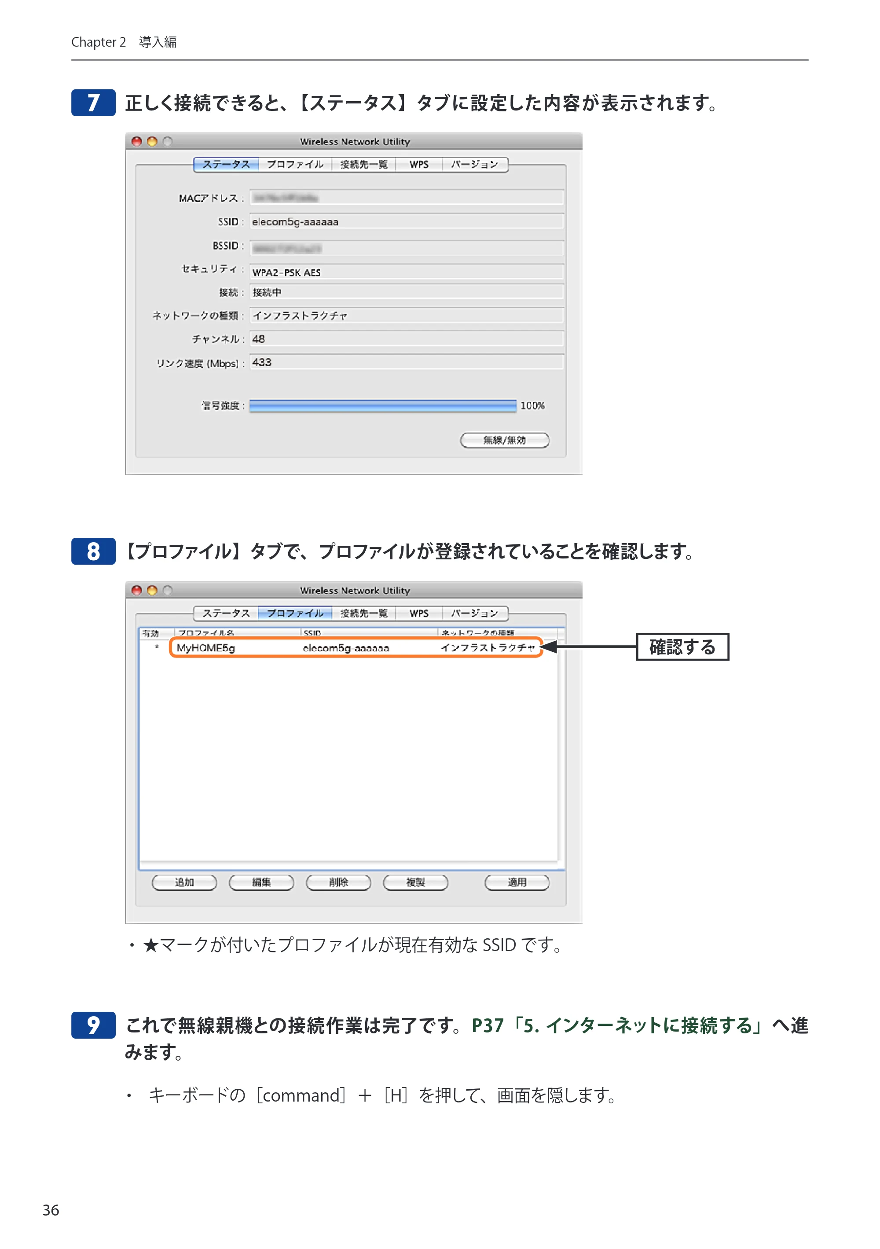Click the BSSID field

[406, 248]
